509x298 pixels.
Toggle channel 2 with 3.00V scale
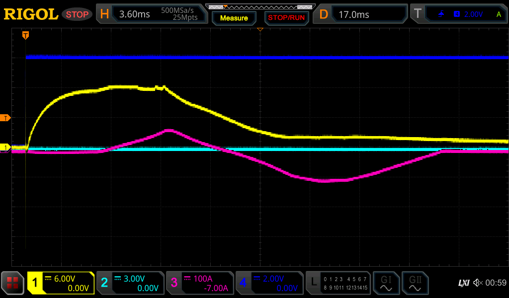(130, 283)
